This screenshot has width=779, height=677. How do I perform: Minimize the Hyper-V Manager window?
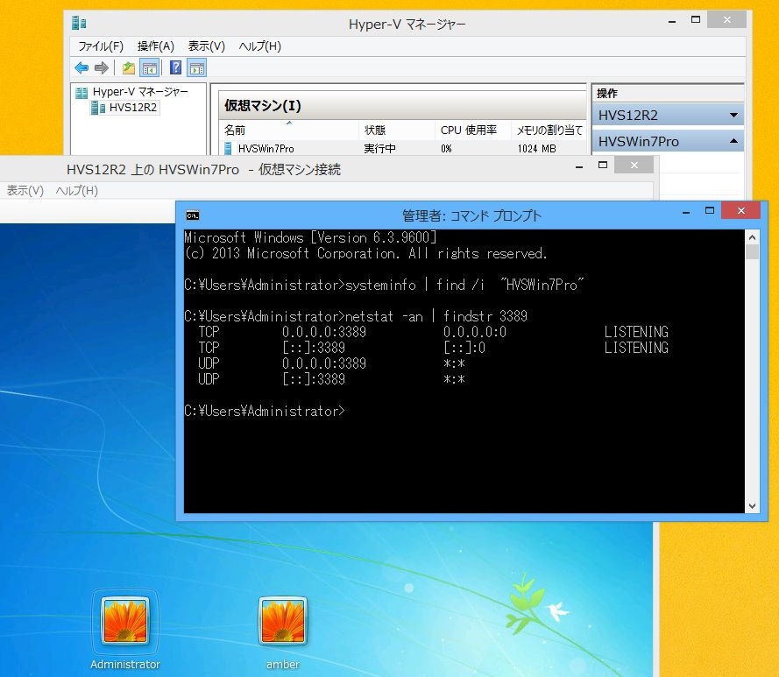tap(672, 21)
